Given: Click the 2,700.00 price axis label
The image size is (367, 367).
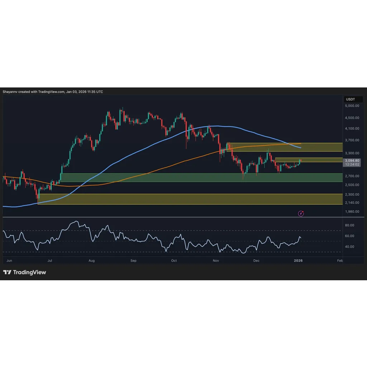Looking at the screenshot, I should tap(352, 176).
